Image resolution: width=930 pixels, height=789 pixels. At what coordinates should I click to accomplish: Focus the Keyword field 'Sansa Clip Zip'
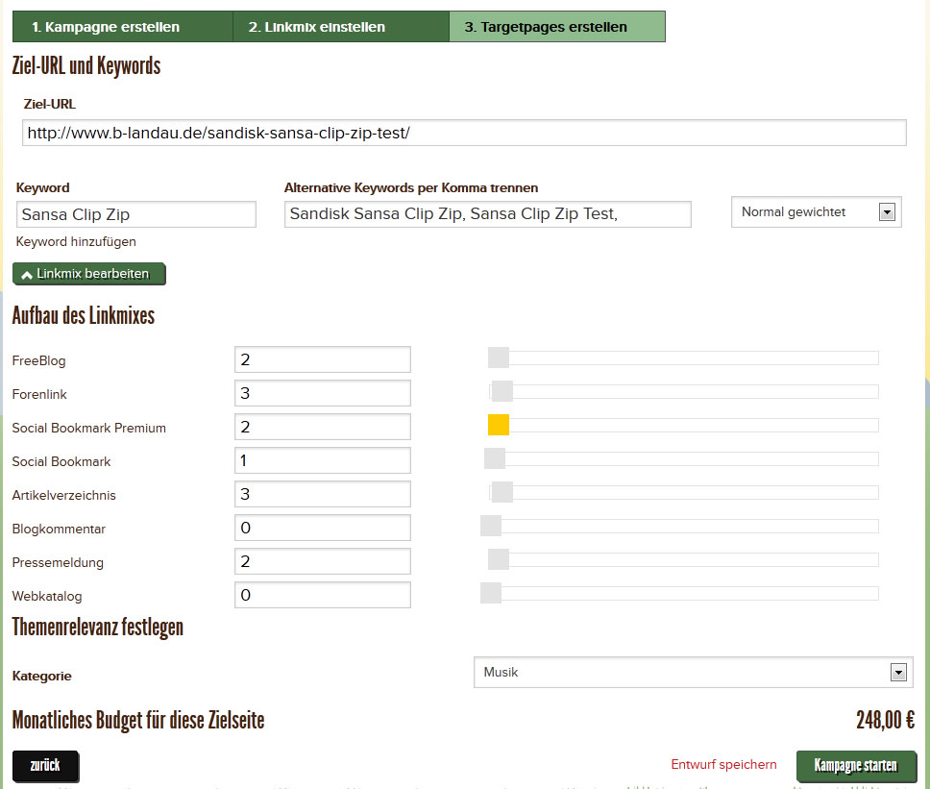coord(135,214)
